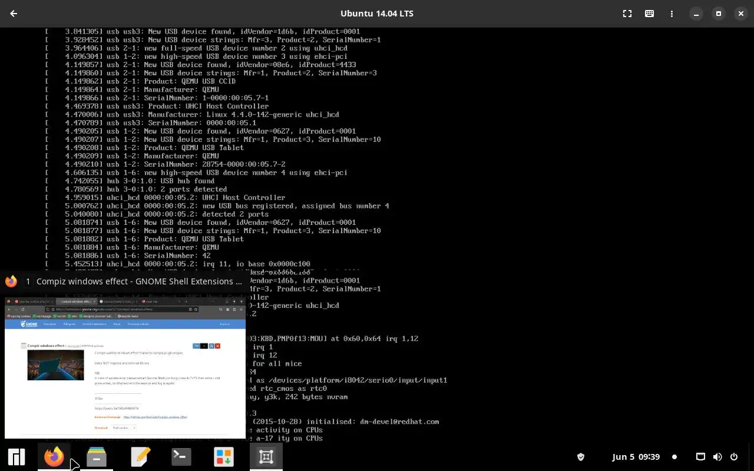Image resolution: width=754 pixels, height=471 pixels.
Task: Select the Boxes app icon in the taskbar
Action: 266,457
